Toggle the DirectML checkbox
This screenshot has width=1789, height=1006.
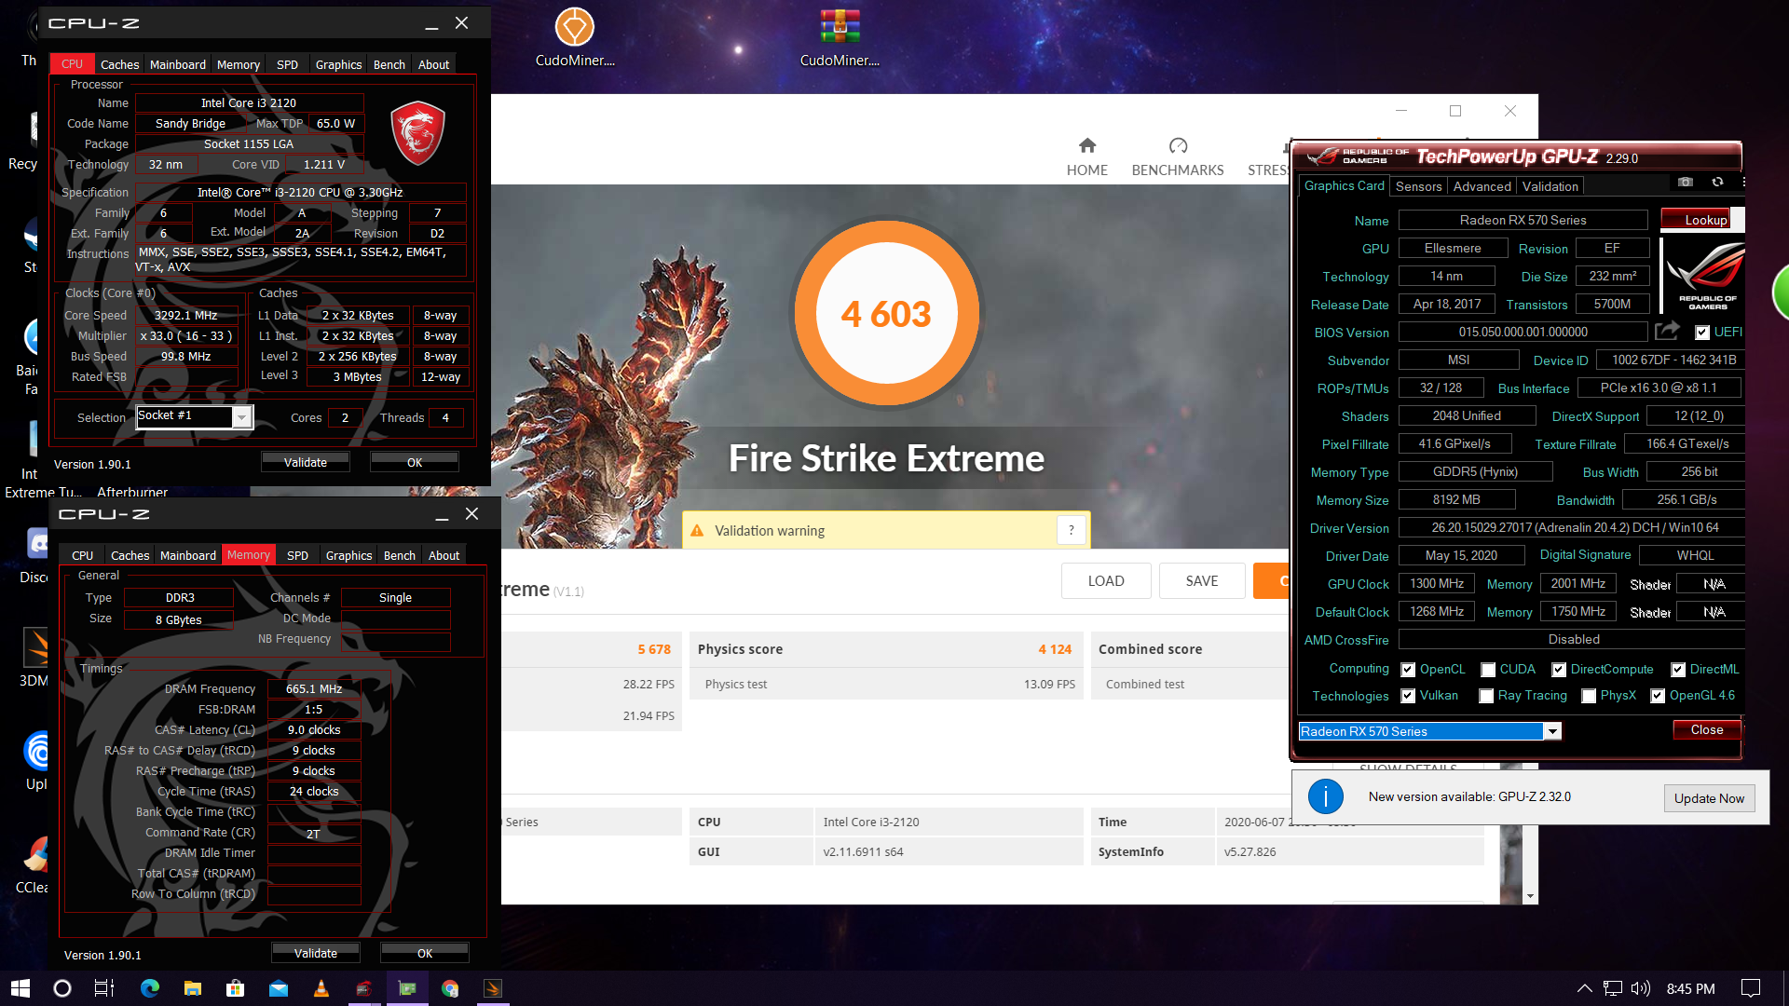[1677, 670]
